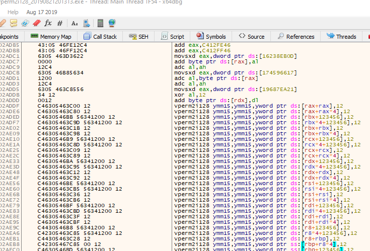This screenshot has width=370, height=251.
Task: Open the Threads tab
Action: 341,37
